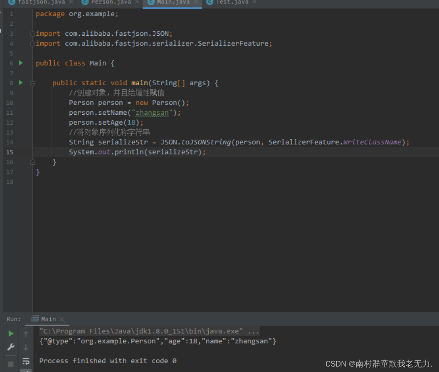Click 'Process finished with exit code 0' text

click(x=108, y=361)
